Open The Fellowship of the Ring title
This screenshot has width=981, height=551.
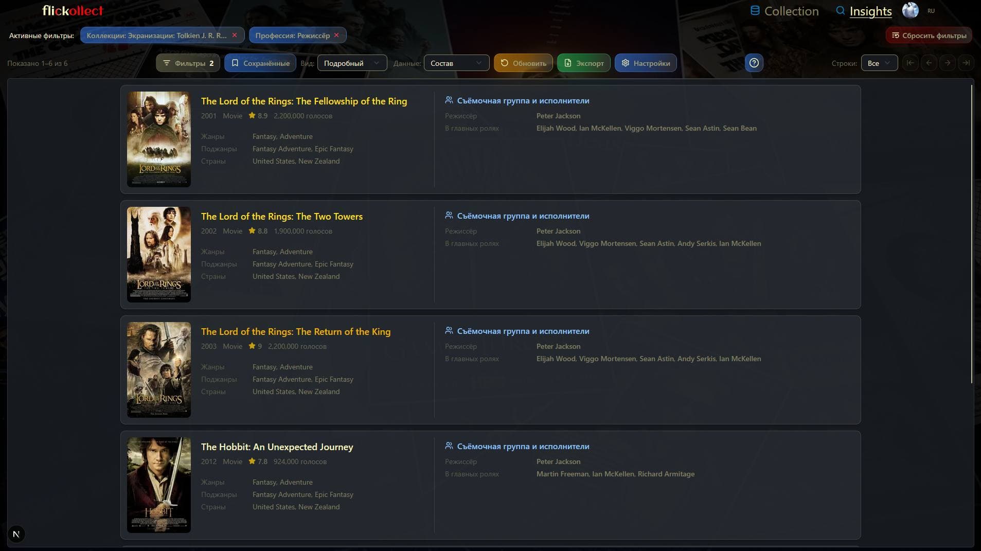tap(304, 101)
